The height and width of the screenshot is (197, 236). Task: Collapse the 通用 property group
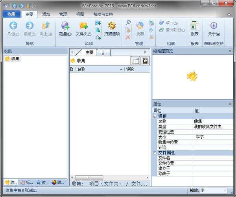(x=155, y=116)
